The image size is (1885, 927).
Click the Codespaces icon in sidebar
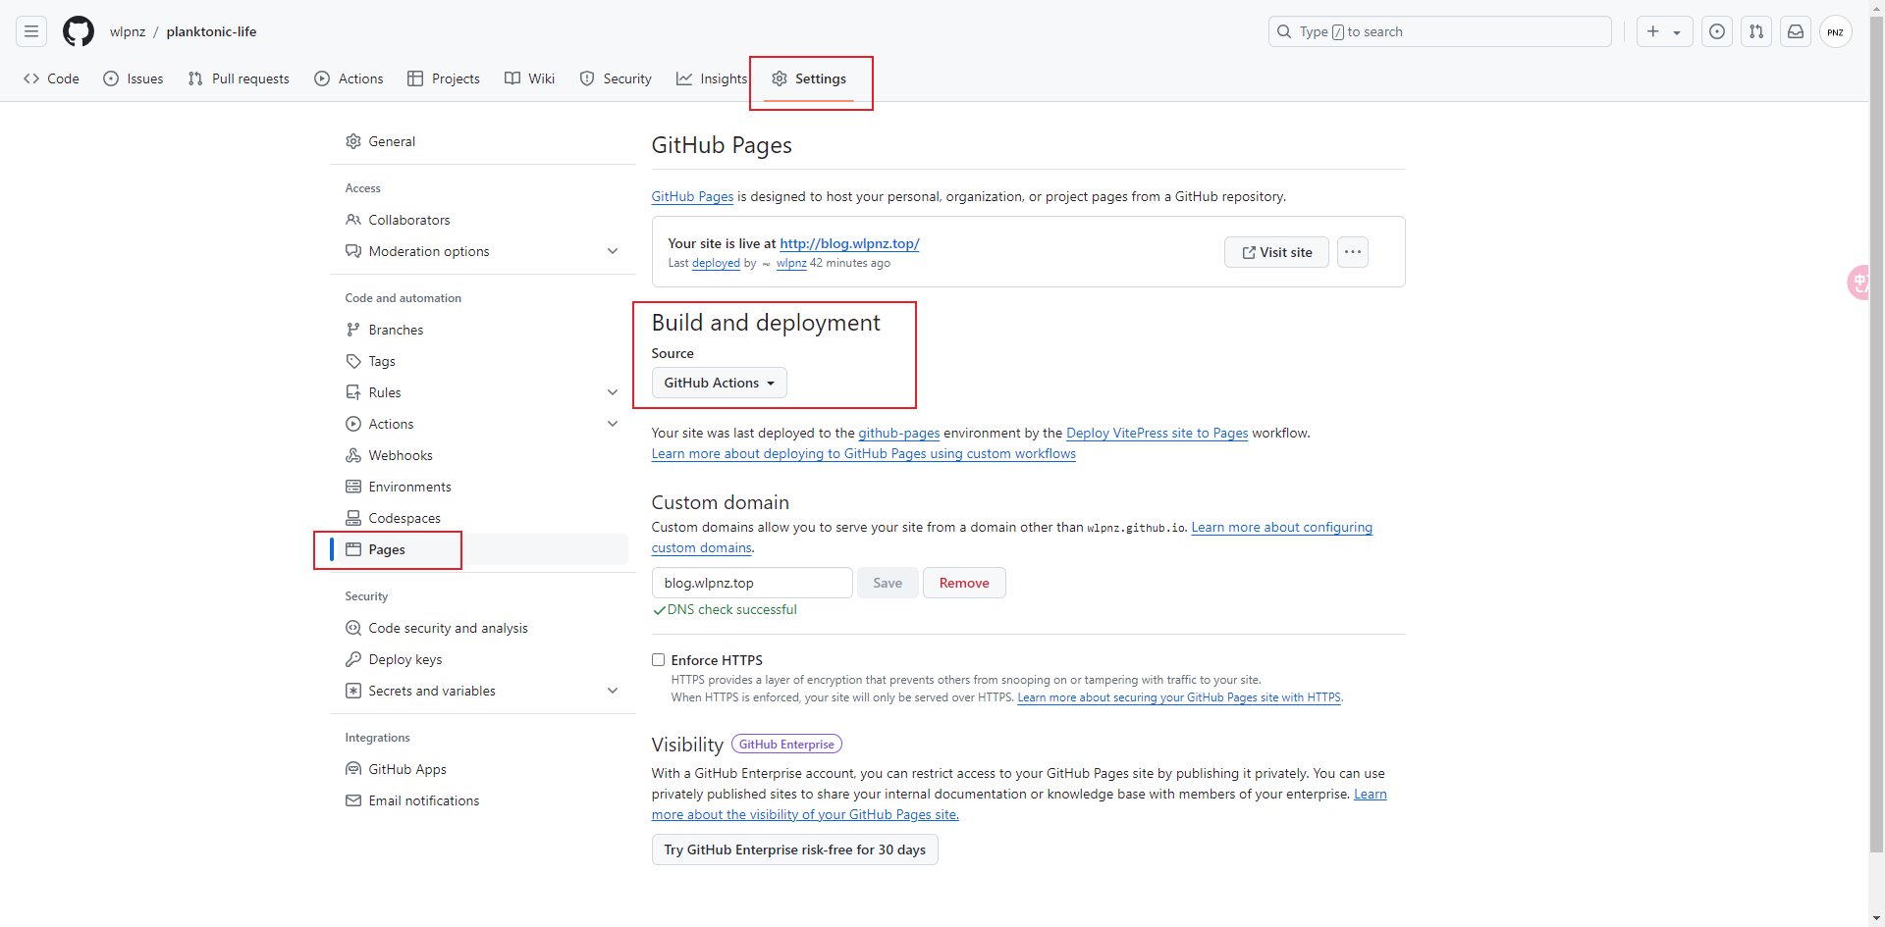tap(353, 518)
